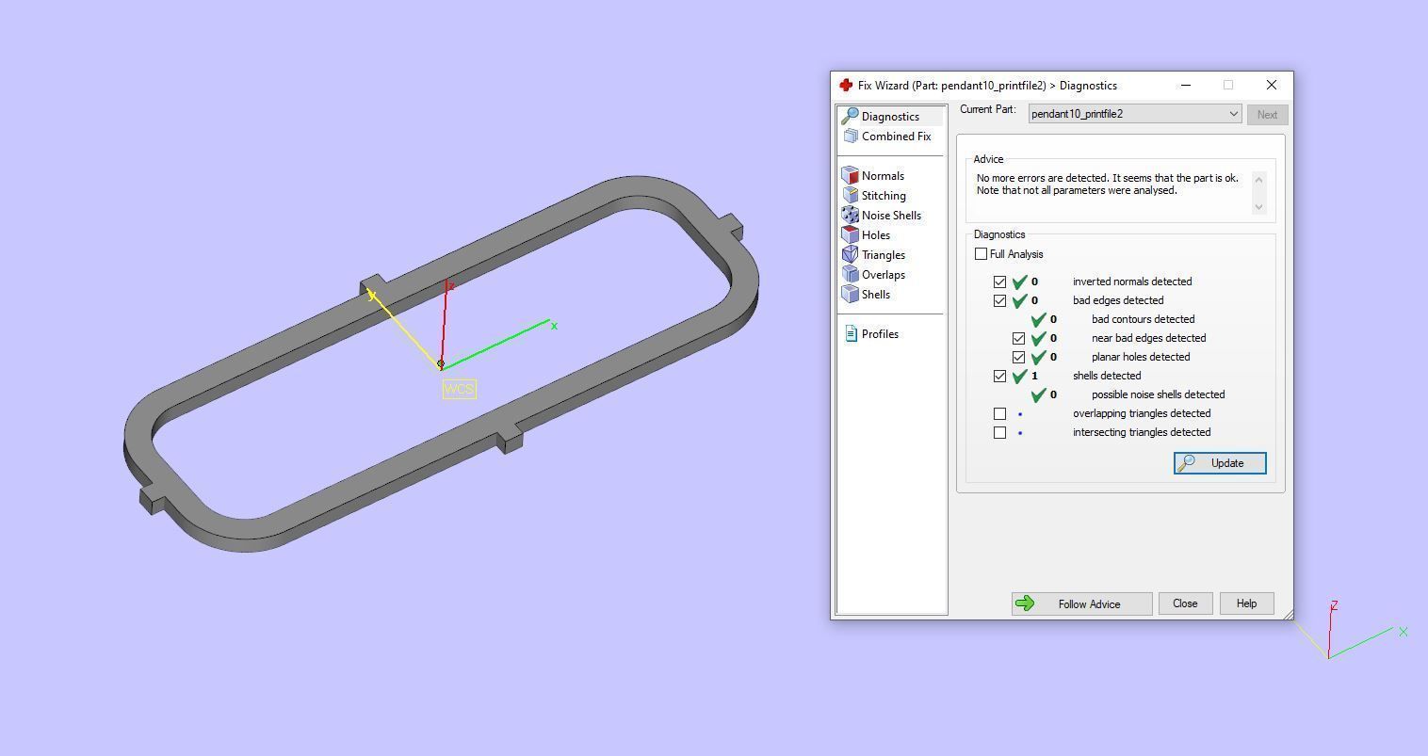Click the 'bad contours detected' text
This screenshot has height=756, width=1428.
pyautogui.click(x=1143, y=319)
